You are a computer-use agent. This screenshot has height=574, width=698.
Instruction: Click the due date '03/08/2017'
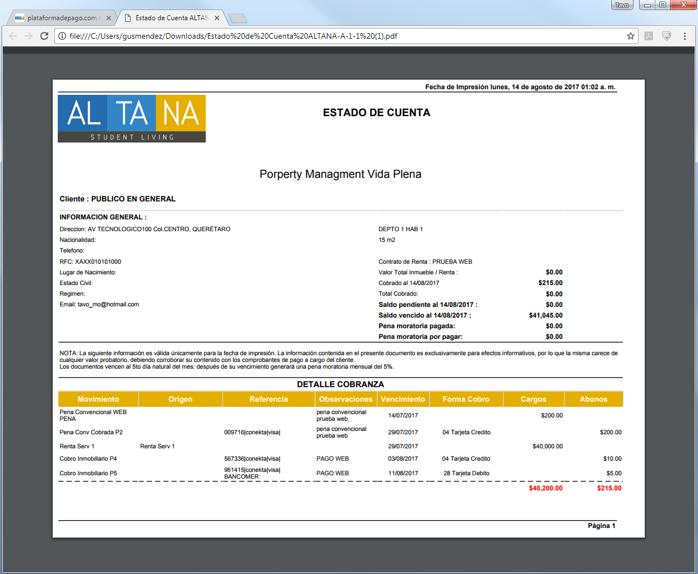[403, 458]
